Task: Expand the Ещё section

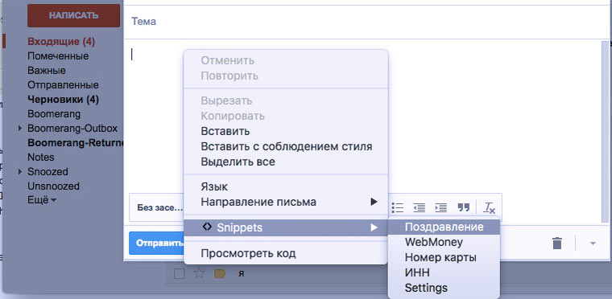Action: coord(42,200)
